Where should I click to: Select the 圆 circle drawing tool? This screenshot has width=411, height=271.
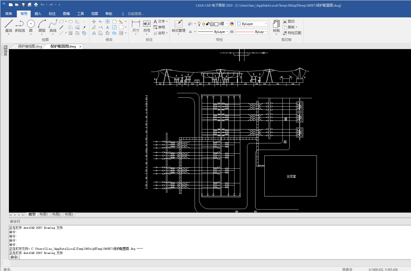tap(31, 26)
